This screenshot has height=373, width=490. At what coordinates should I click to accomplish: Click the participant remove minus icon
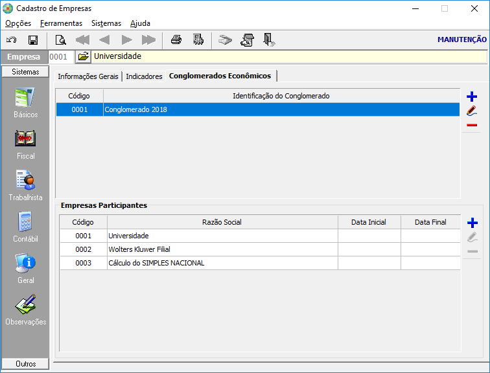[472, 251]
